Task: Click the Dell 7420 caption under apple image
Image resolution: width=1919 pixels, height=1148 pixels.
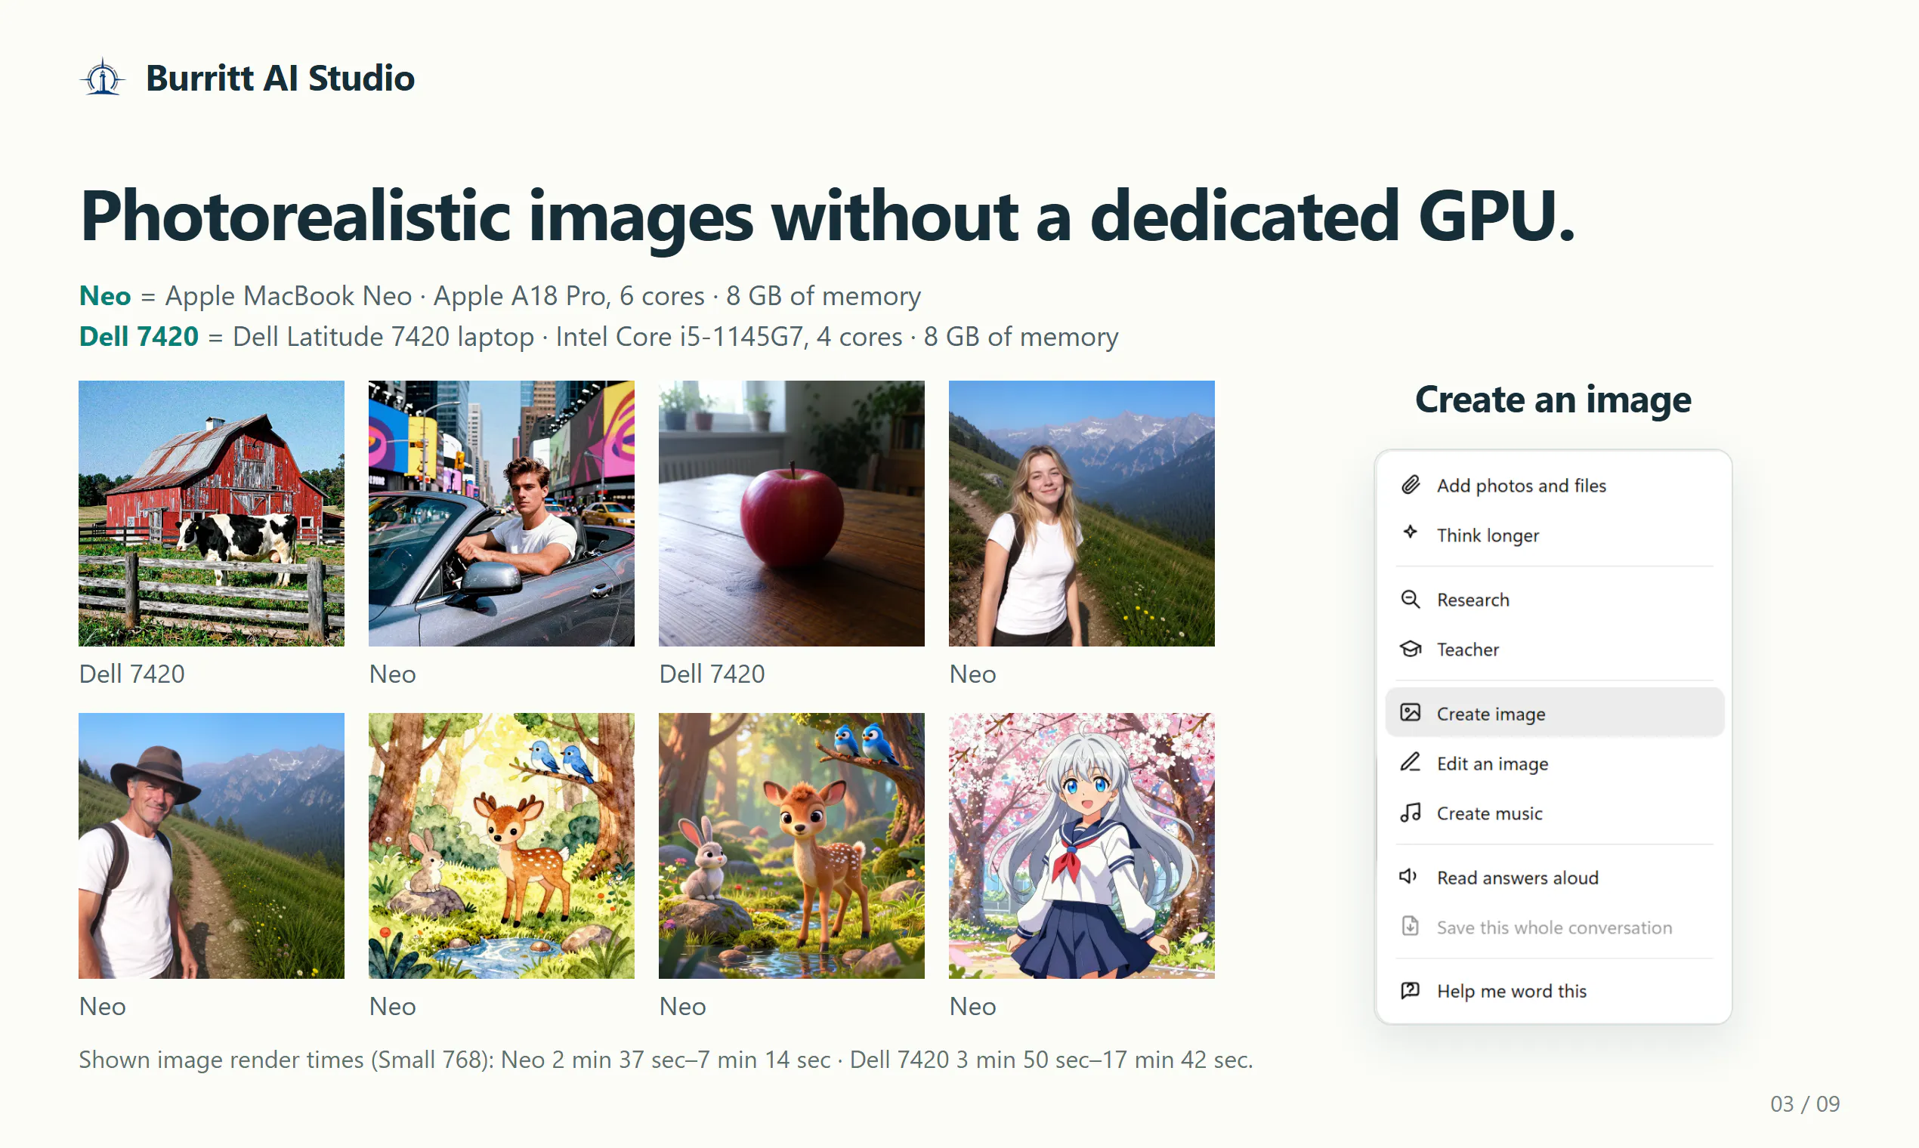Action: (712, 674)
